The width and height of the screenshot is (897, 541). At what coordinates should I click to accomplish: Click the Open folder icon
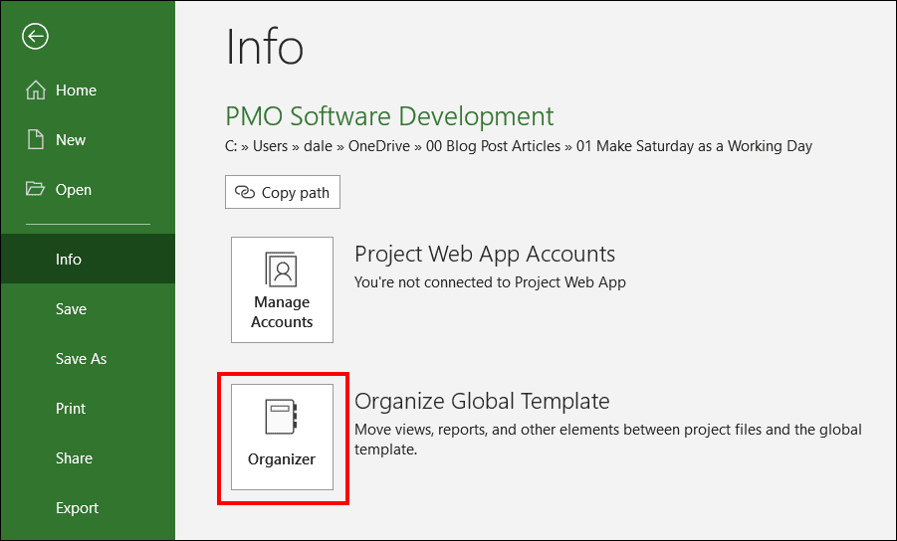(x=35, y=189)
